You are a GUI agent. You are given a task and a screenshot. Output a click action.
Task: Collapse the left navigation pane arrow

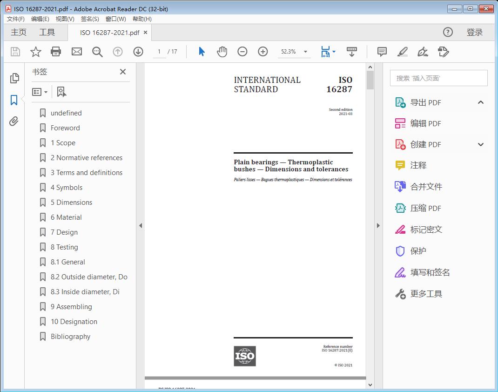coord(141,226)
